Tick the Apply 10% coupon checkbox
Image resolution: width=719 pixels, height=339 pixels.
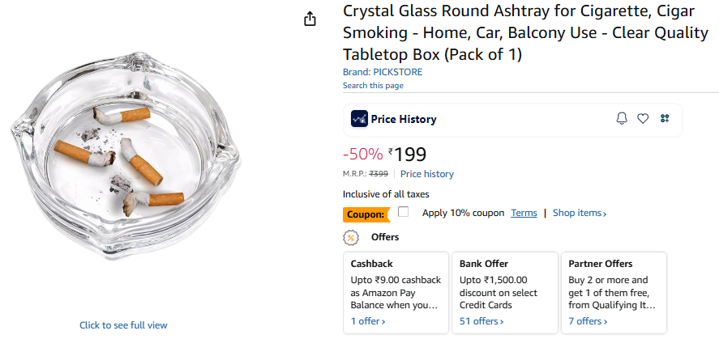coord(404,212)
